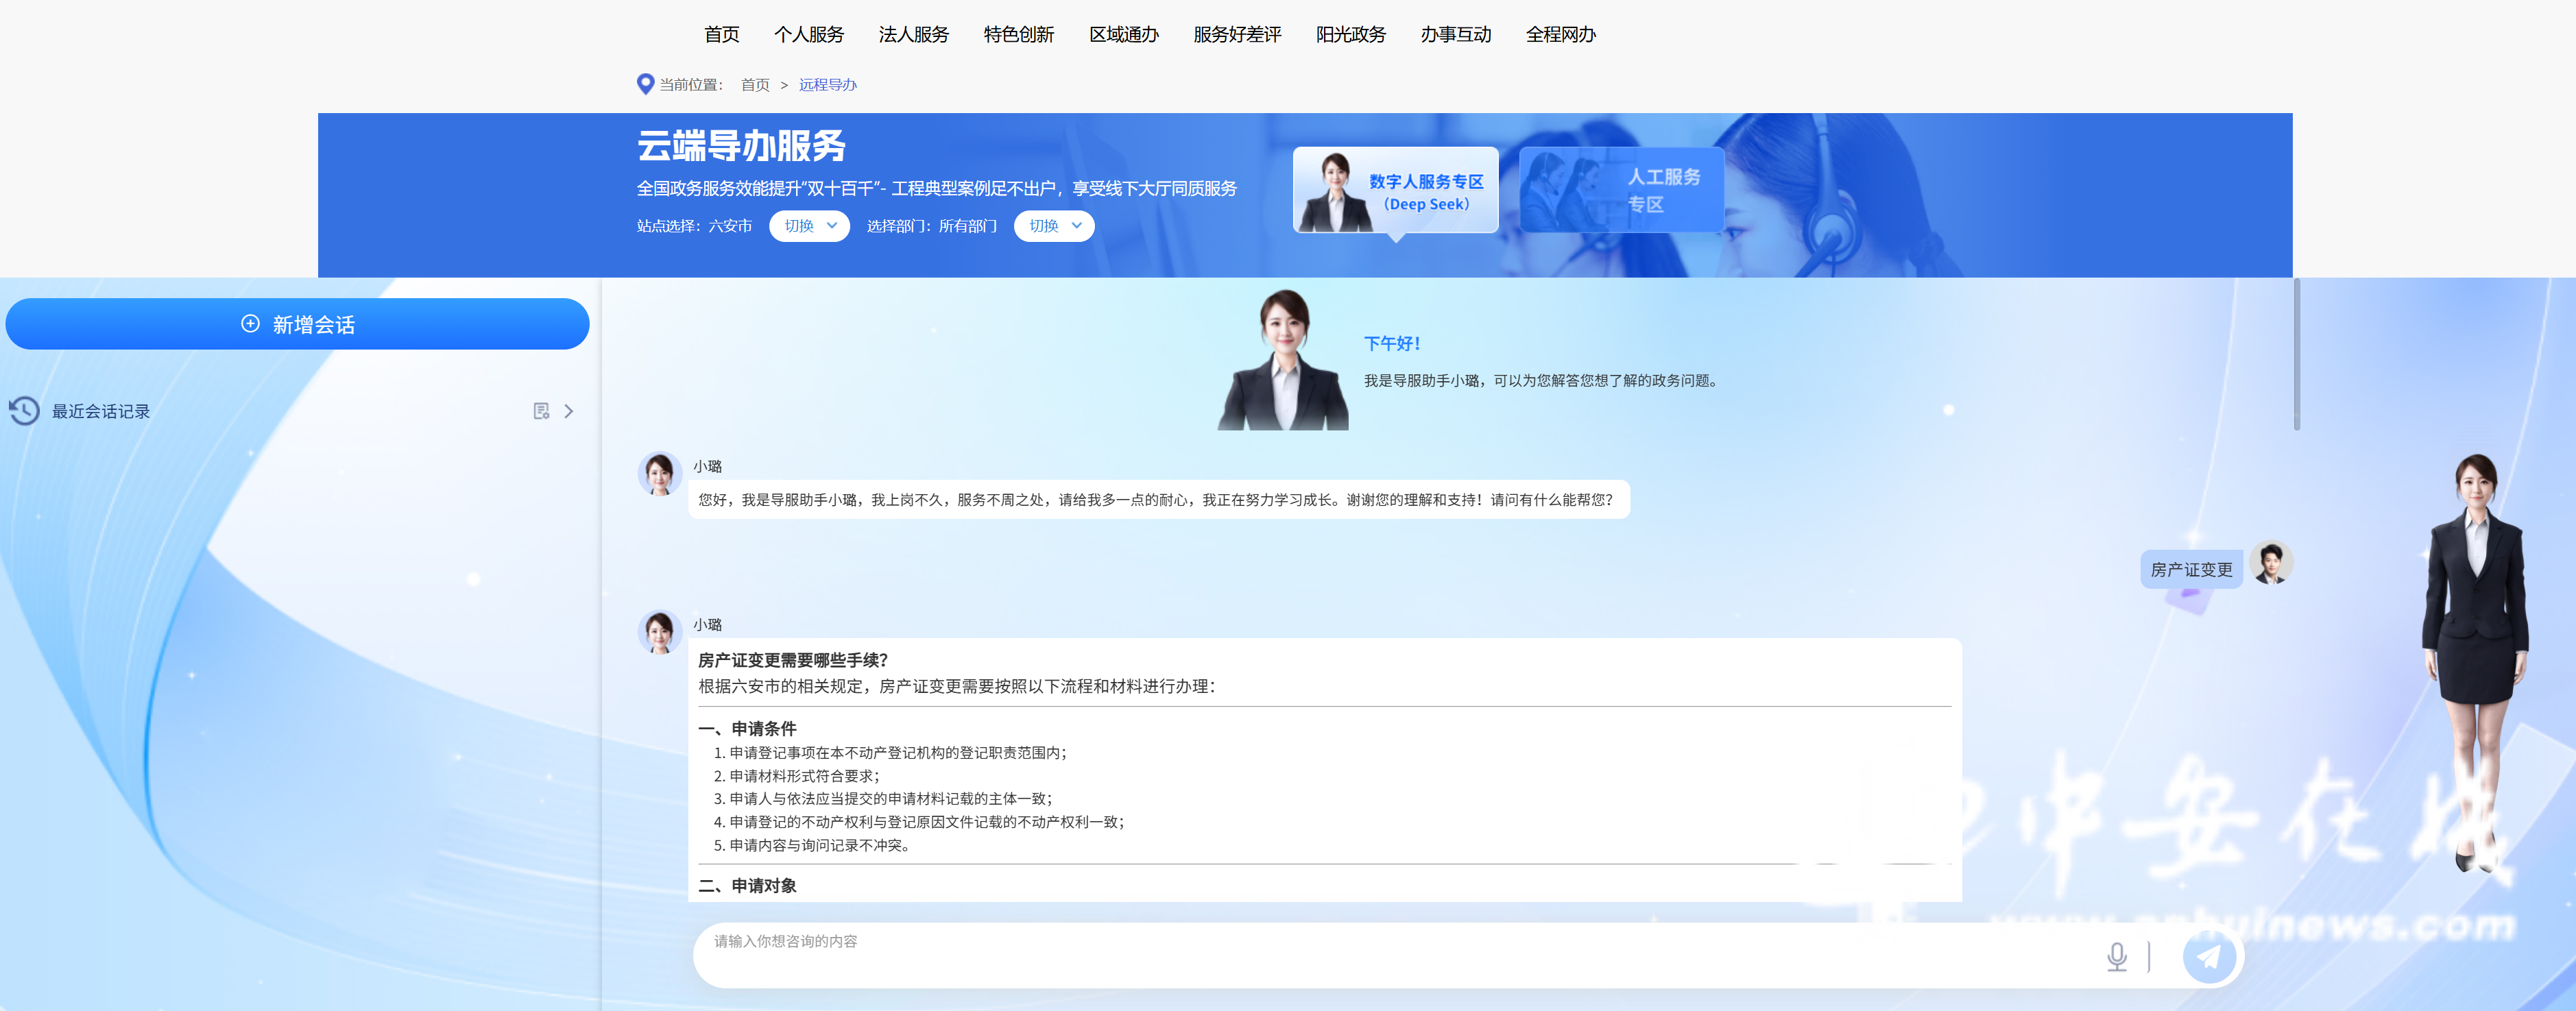2576x1011 pixels.
Task: Click the microphone voice input icon
Action: click(x=2116, y=956)
